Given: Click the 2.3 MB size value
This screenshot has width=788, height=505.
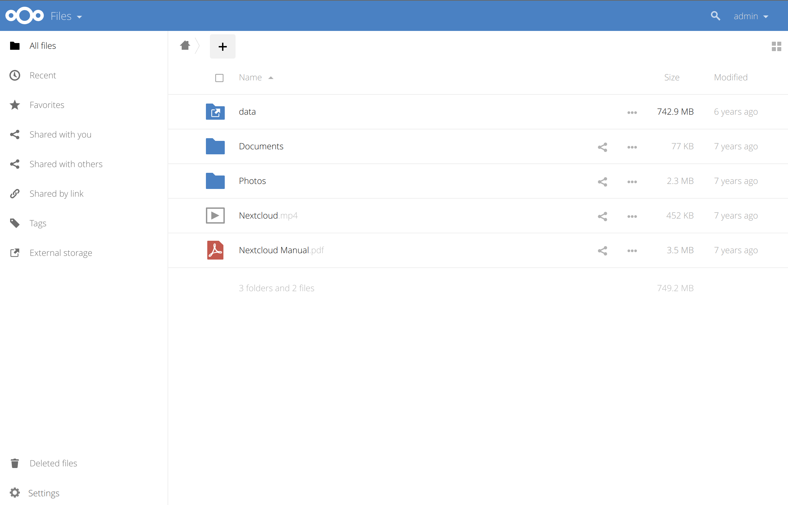Looking at the screenshot, I should (x=680, y=181).
